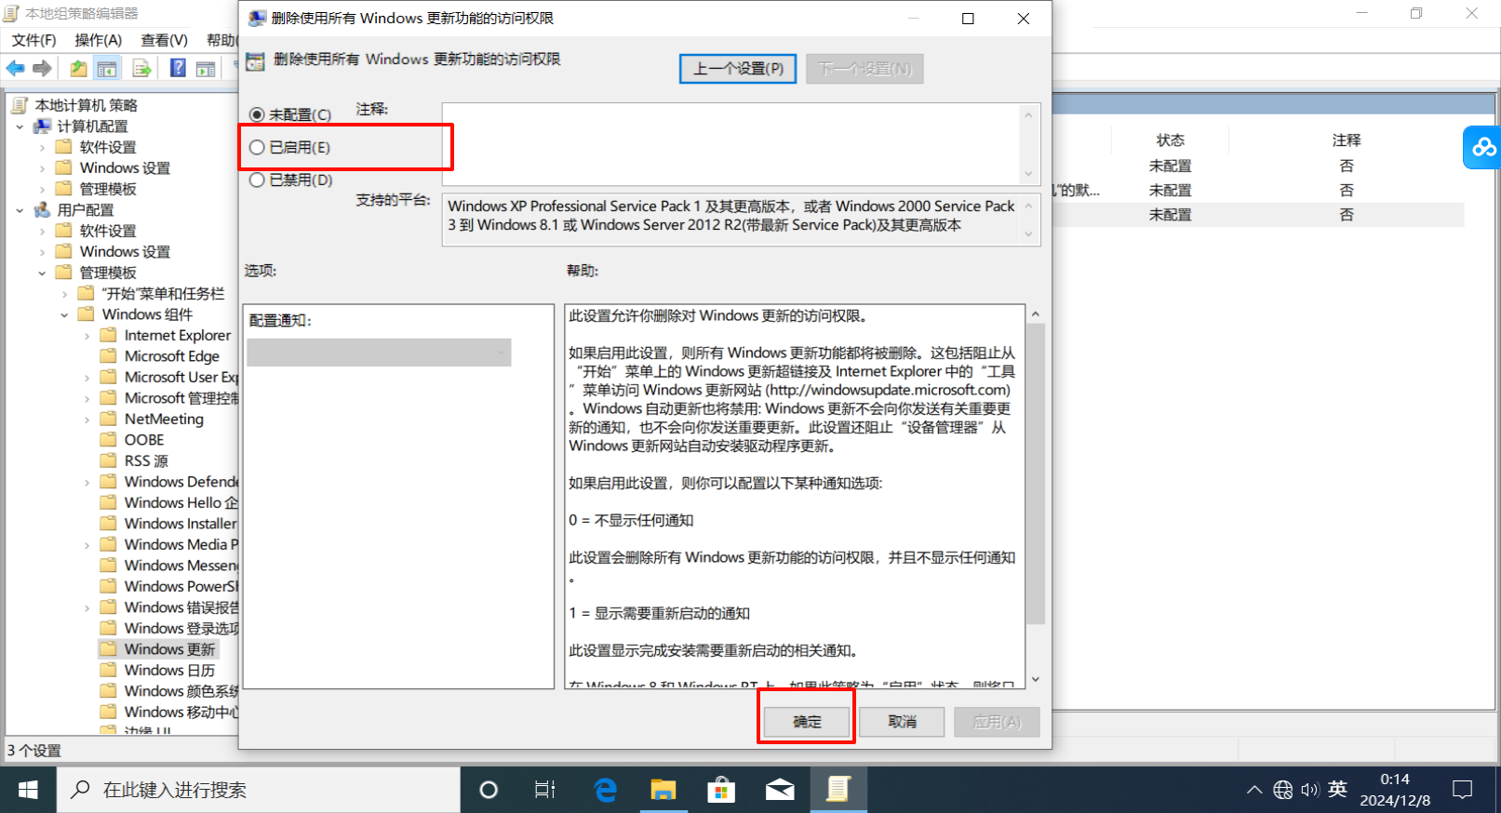Open the blue Baidu Netdisk floating icon
This screenshot has height=813, width=1501.
point(1482,147)
